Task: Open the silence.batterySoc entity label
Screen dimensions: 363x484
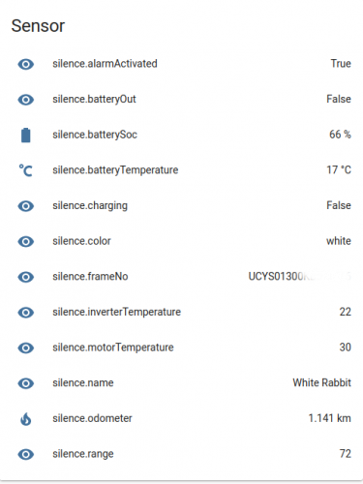Action: [95, 135]
